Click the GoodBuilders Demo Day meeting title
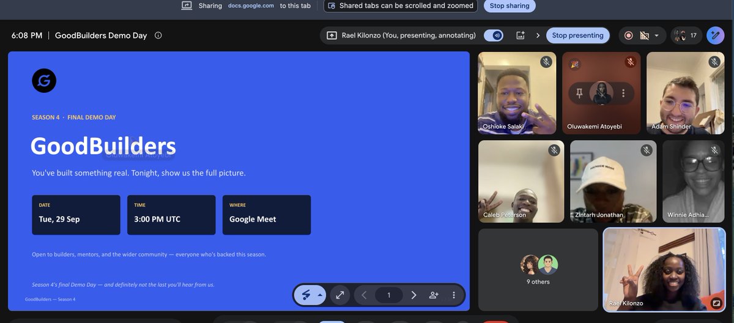Image resolution: width=734 pixels, height=323 pixels. pyautogui.click(x=101, y=35)
